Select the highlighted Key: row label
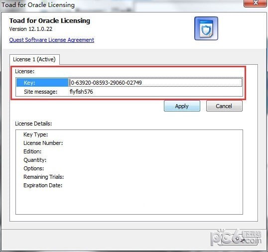 (x=42, y=83)
